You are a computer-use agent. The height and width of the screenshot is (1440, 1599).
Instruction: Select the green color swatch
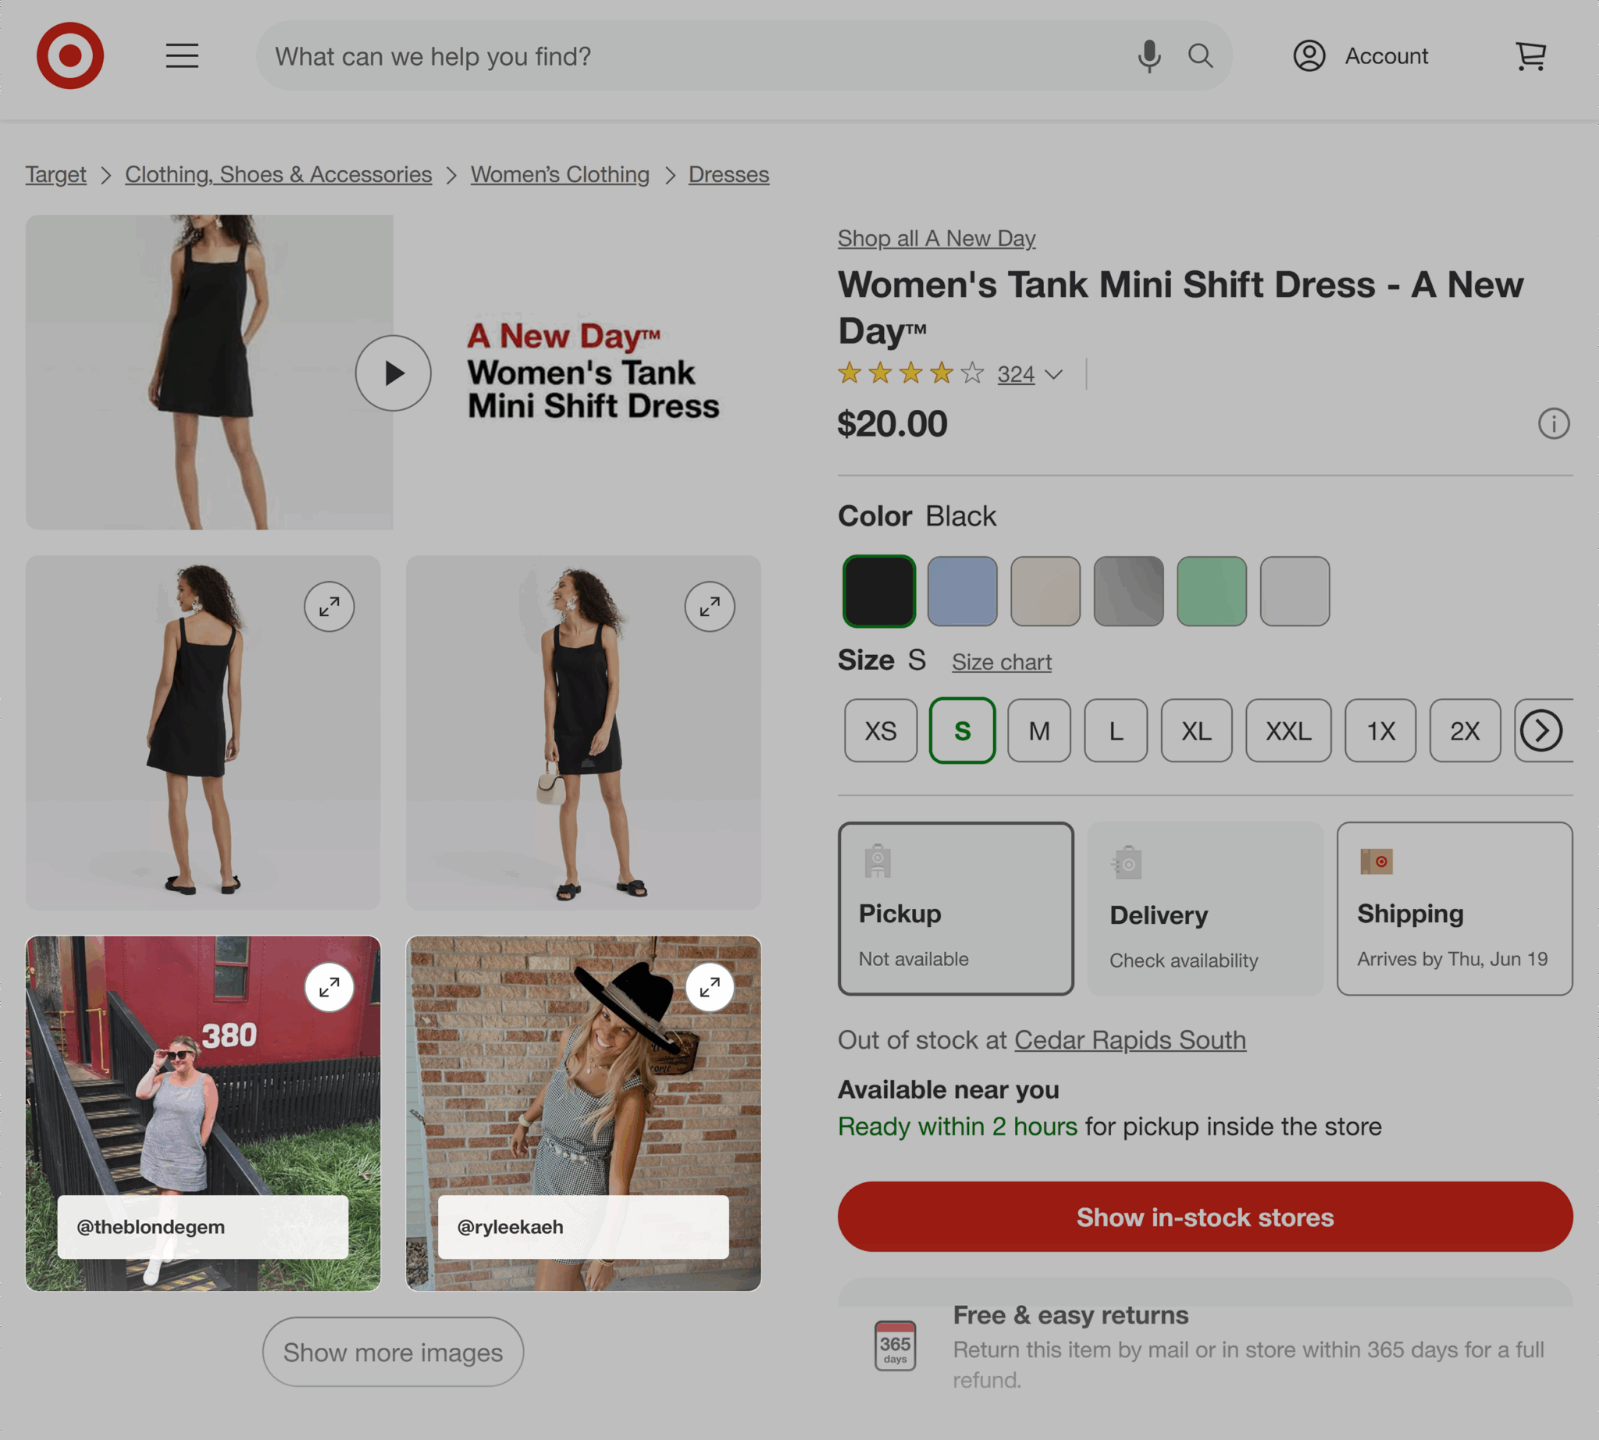1211,591
